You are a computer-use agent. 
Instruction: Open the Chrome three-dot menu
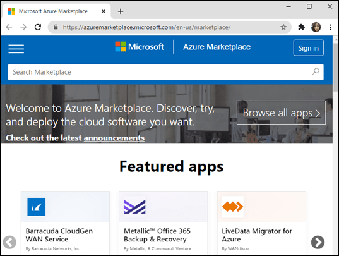pyautogui.click(x=330, y=27)
